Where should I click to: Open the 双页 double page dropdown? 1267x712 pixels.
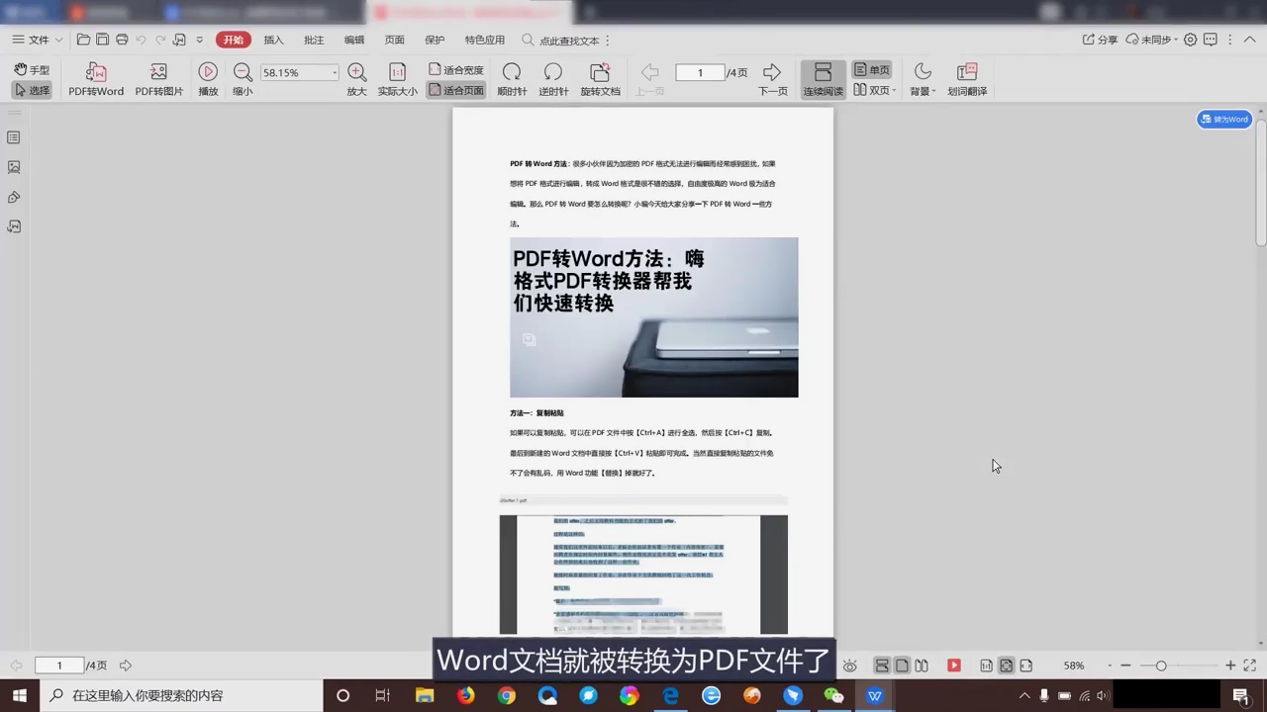(874, 90)
